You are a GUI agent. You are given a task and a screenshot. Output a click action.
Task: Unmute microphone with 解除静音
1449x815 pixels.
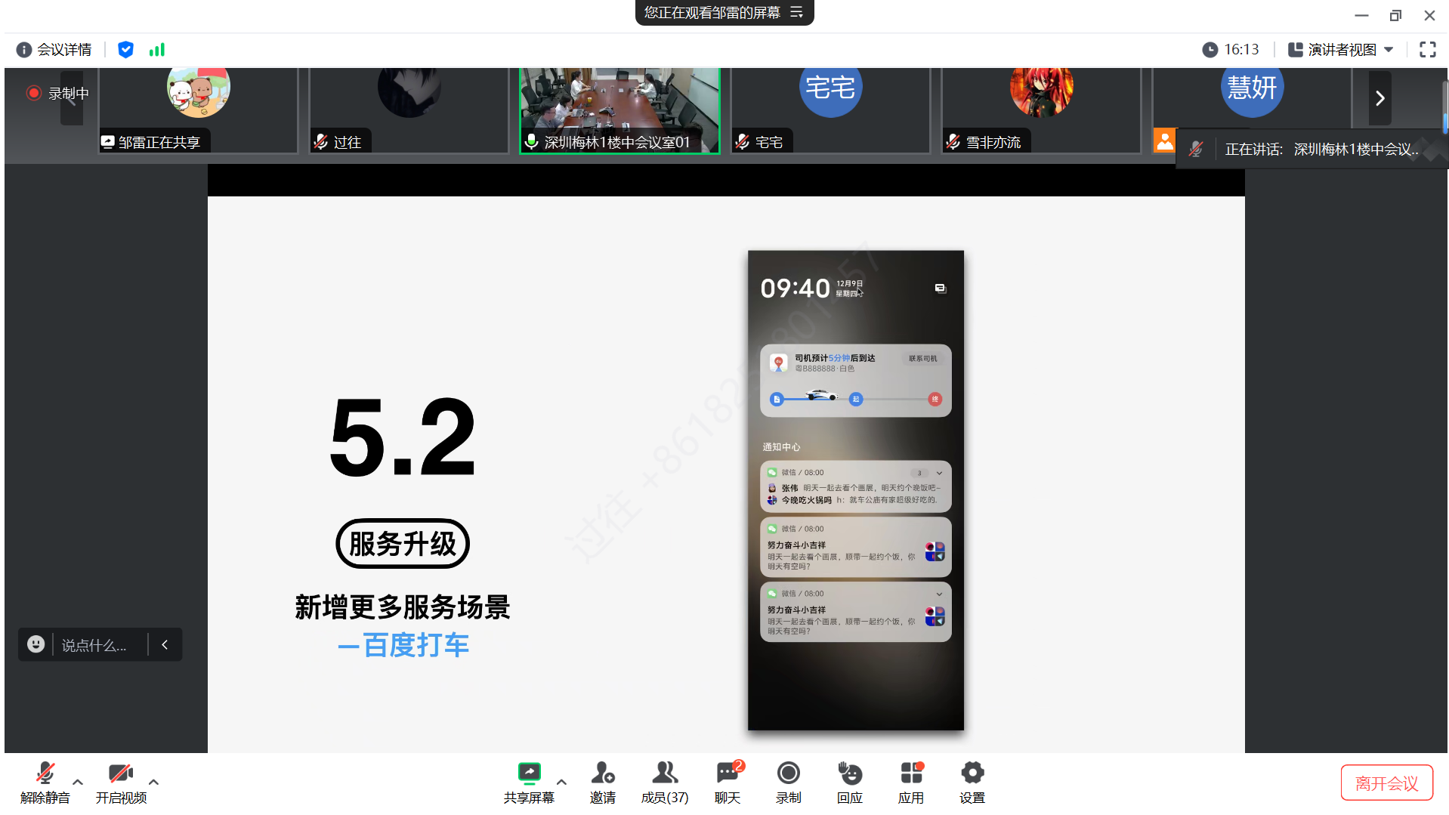(x=45, y=783)
